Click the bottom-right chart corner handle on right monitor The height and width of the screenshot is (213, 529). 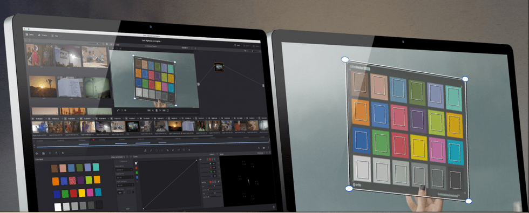(469, 201)
